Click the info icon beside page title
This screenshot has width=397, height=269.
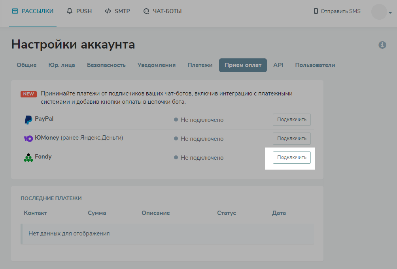(382, 45)
